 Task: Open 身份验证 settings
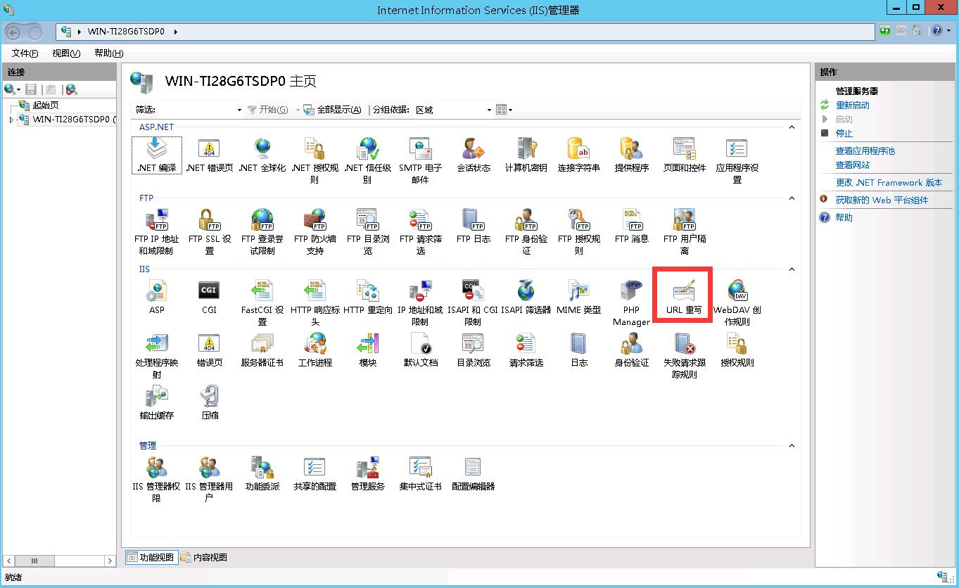click(x=630, y=348)
